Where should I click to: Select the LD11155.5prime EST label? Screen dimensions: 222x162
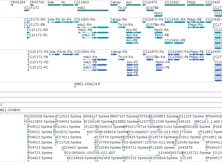pyautogui.click(x=191, y=116)
